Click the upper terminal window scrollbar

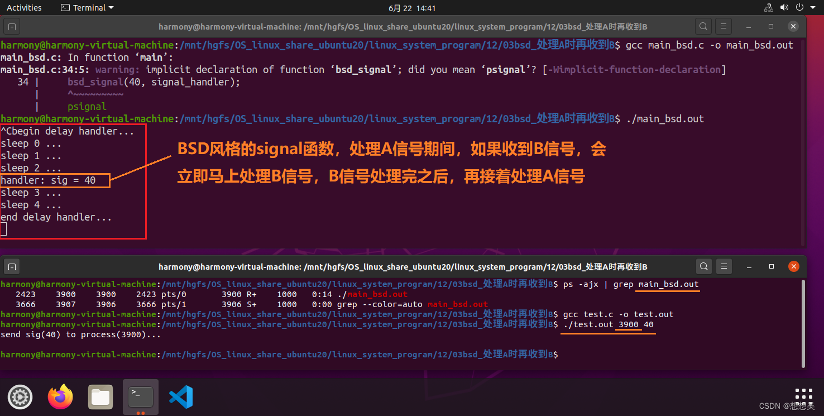(803, 142)
